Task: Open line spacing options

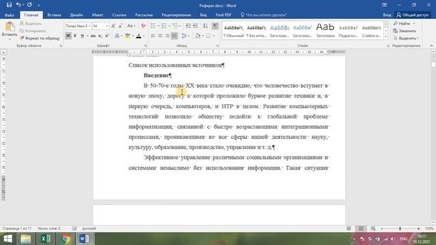Action: [185, 36]
